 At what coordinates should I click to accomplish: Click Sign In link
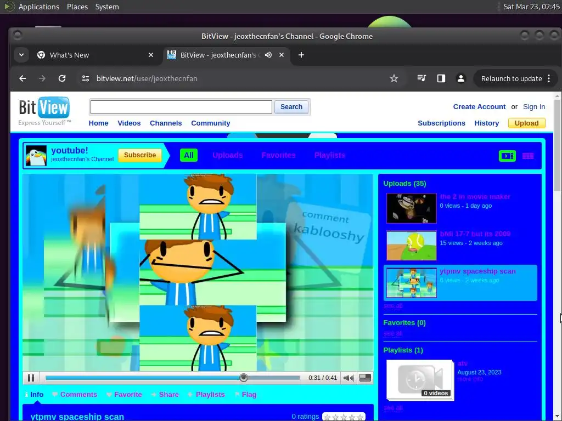pos(533,107)
